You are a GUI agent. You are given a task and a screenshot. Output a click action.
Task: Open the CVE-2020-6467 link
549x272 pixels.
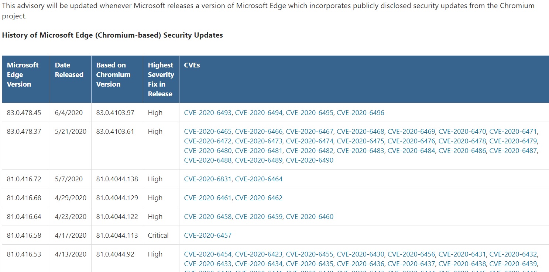pos(310,132)
